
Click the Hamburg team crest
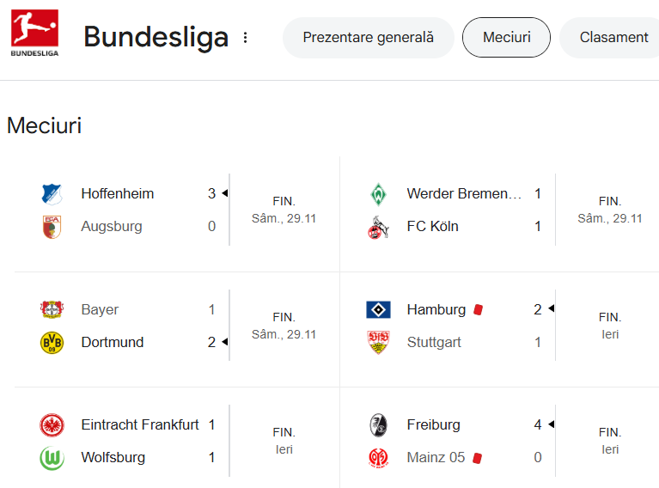(377, 310)
